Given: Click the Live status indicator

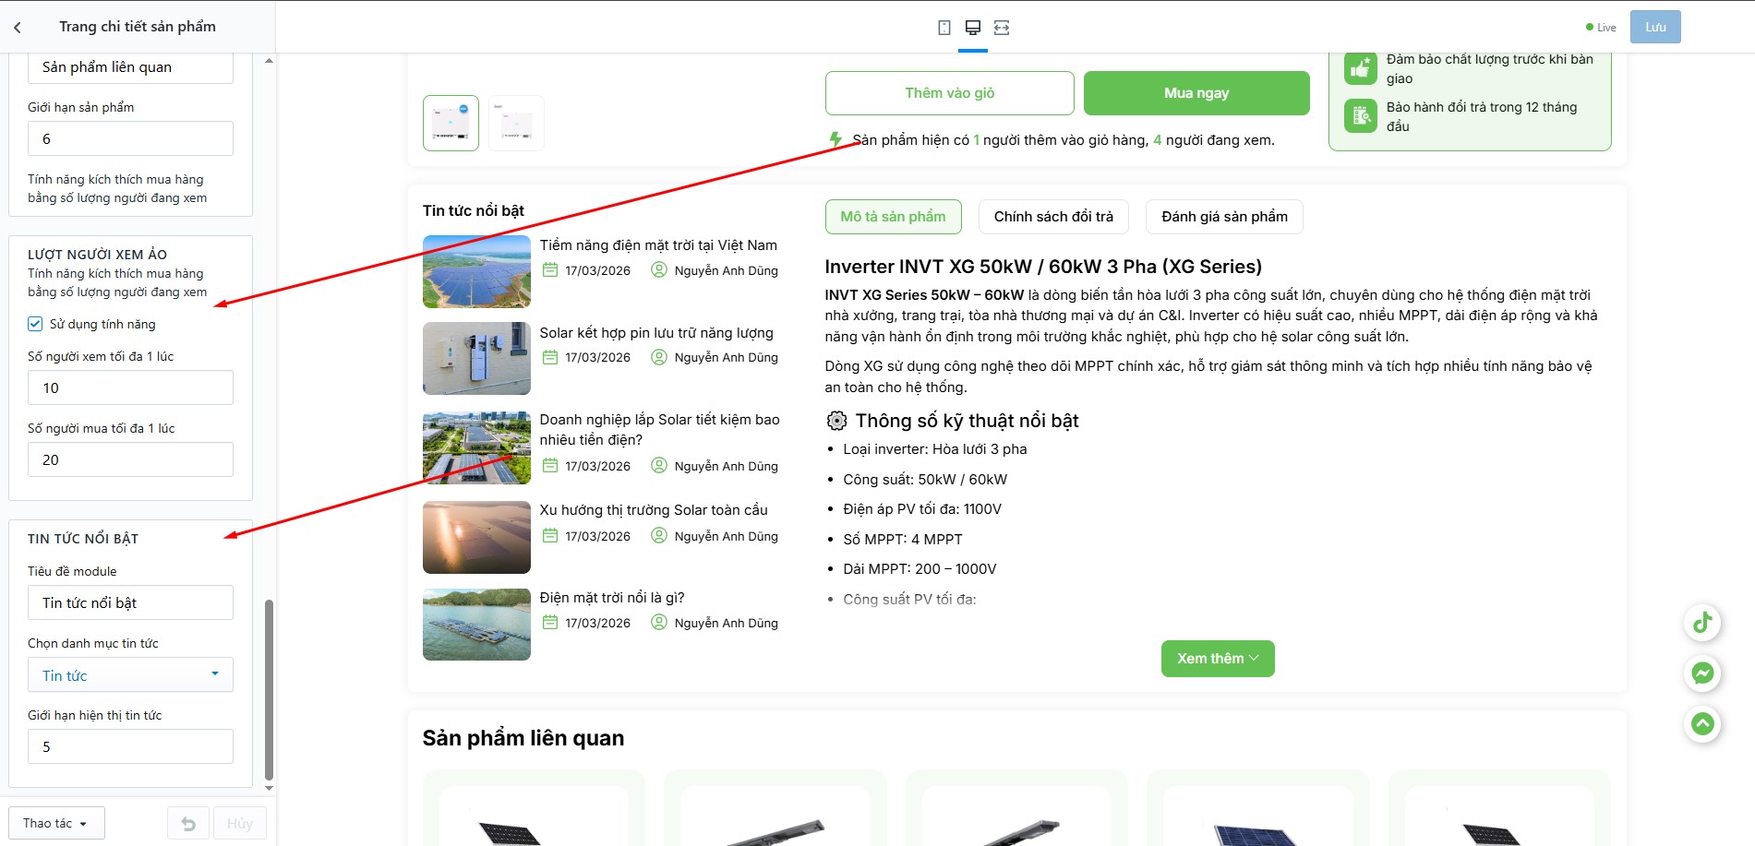Looking at the screenshot, I should point(1601,28).
